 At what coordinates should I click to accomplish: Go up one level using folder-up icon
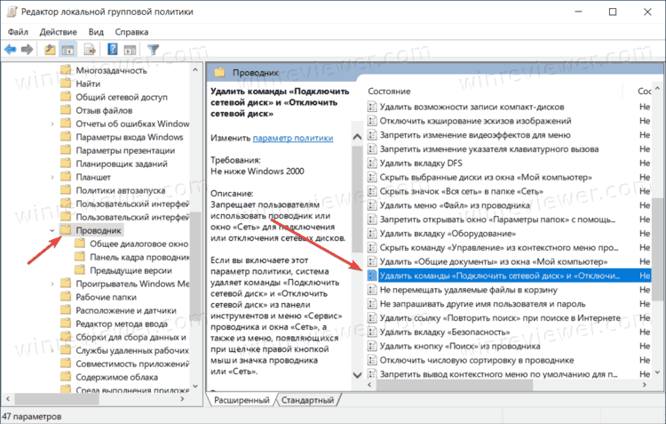(50, 50)
